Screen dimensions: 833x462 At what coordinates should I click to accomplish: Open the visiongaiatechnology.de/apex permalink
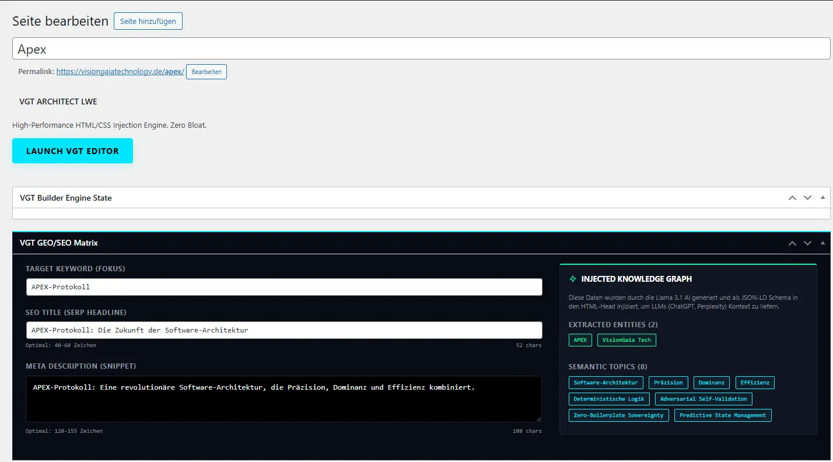coord(120,71)
